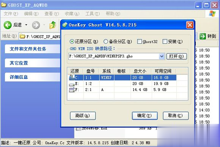This screenshot has width=220, height=147.
Task: Open the 编辑(E) menu
Action: [31, 14]
